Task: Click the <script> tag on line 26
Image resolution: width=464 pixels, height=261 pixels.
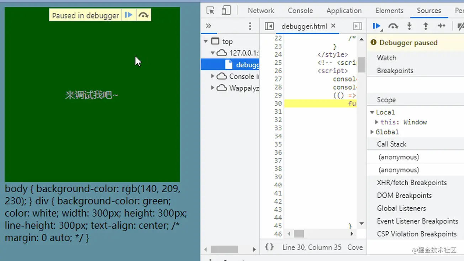Action: [x=333, y=71]
